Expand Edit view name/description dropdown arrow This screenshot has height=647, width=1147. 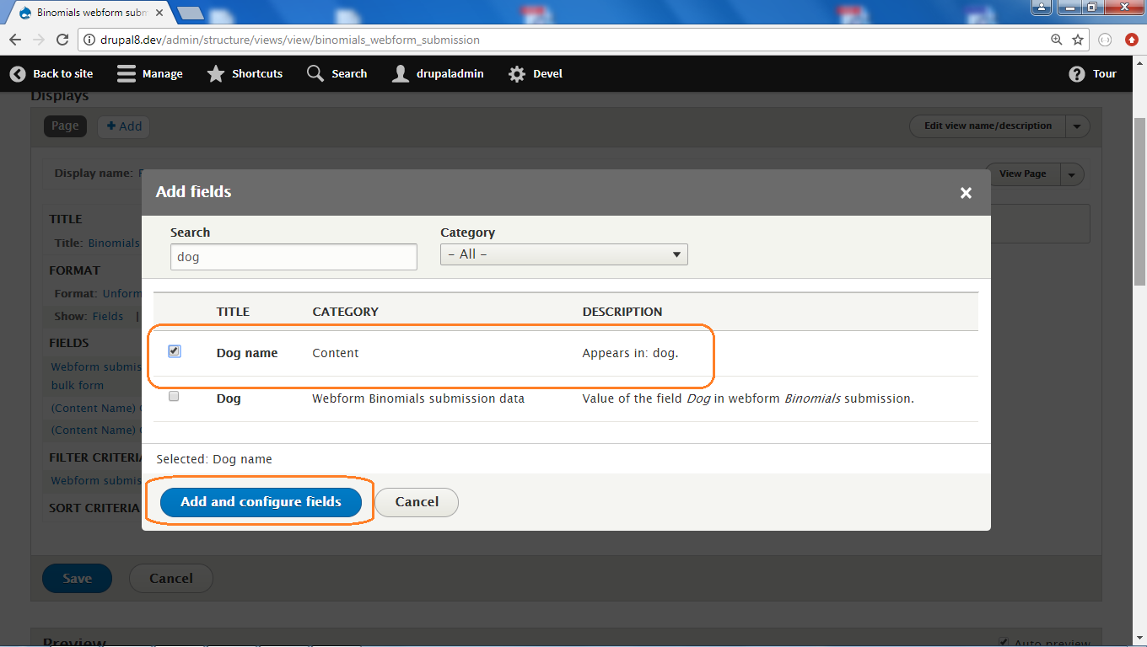[x=1077, y=126]
